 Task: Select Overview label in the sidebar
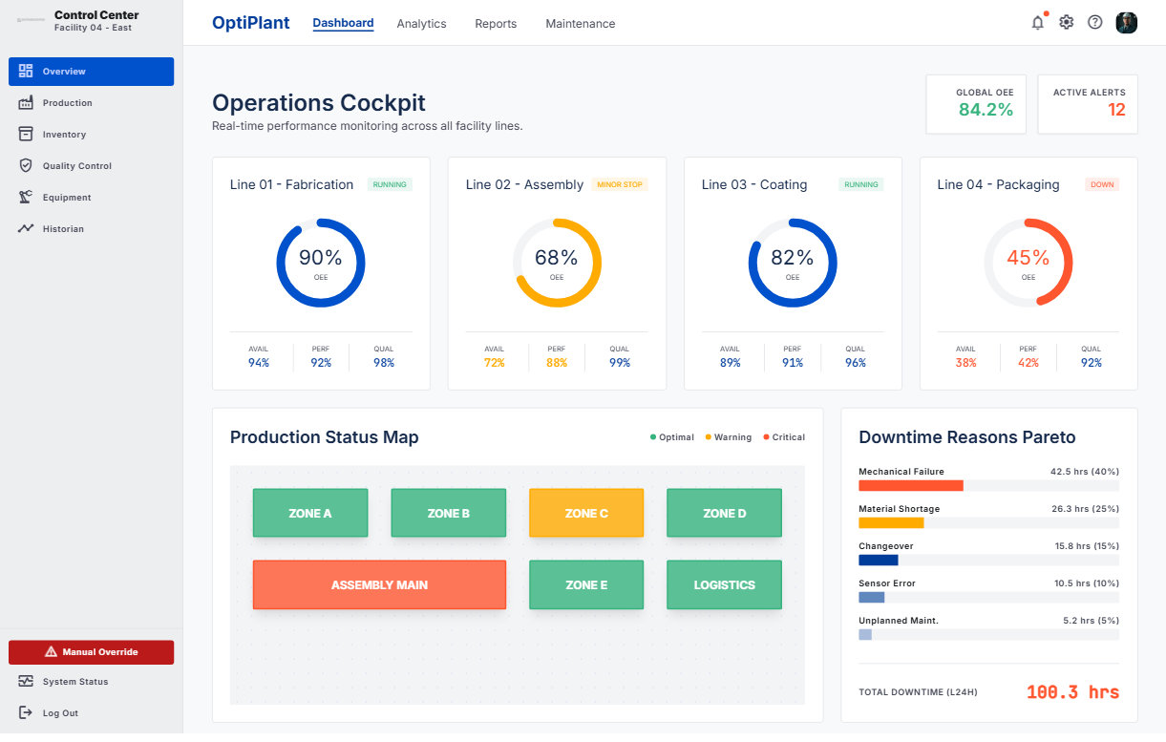pos(64,72)
